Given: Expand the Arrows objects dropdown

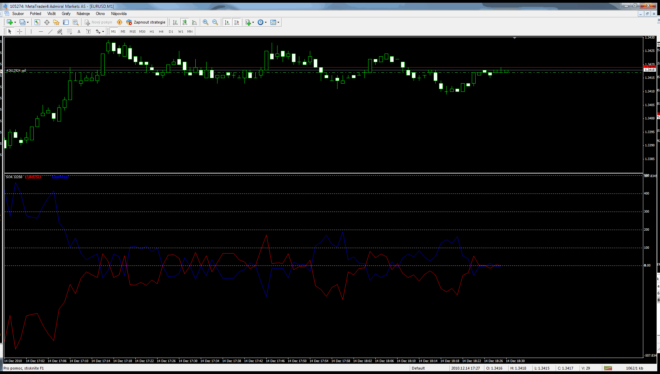Looking at the screenshot, I should [103, 32].
